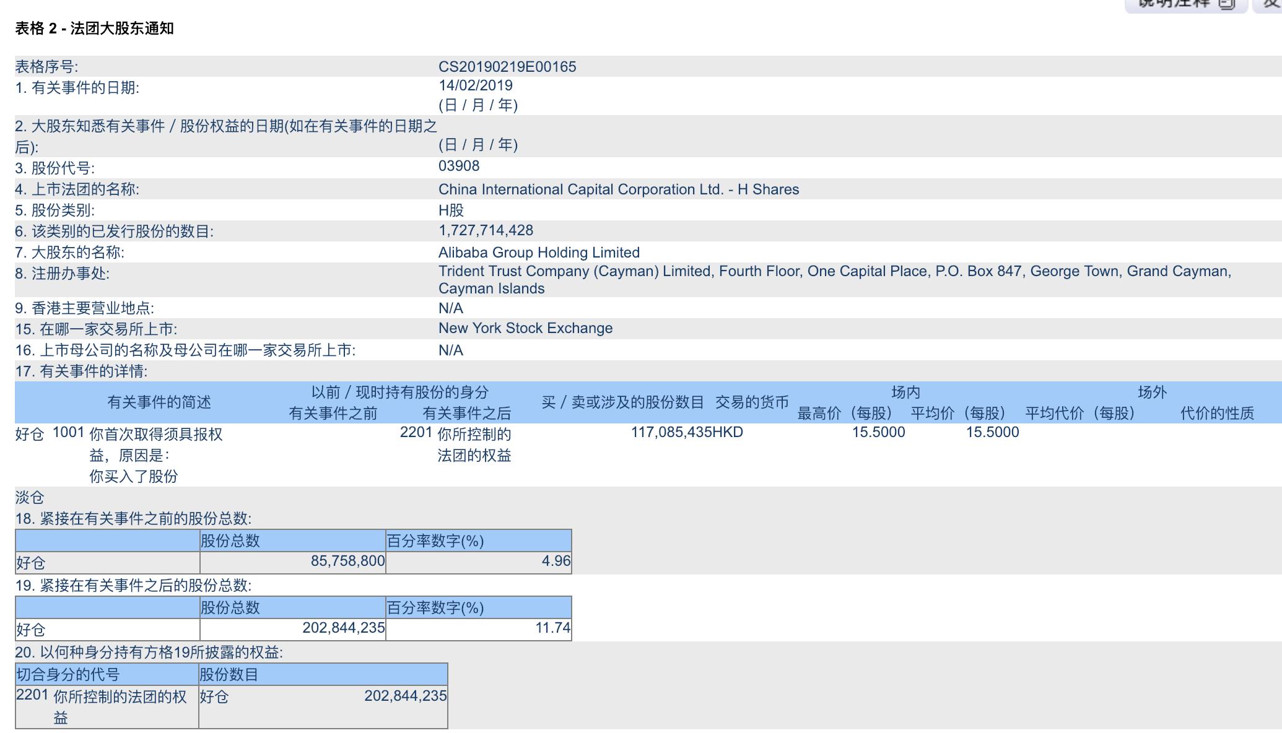Viewport: 1282px width, 733px height.
Task: Click the notes document icon beside 说明注释
Action: pos(1226,4)
